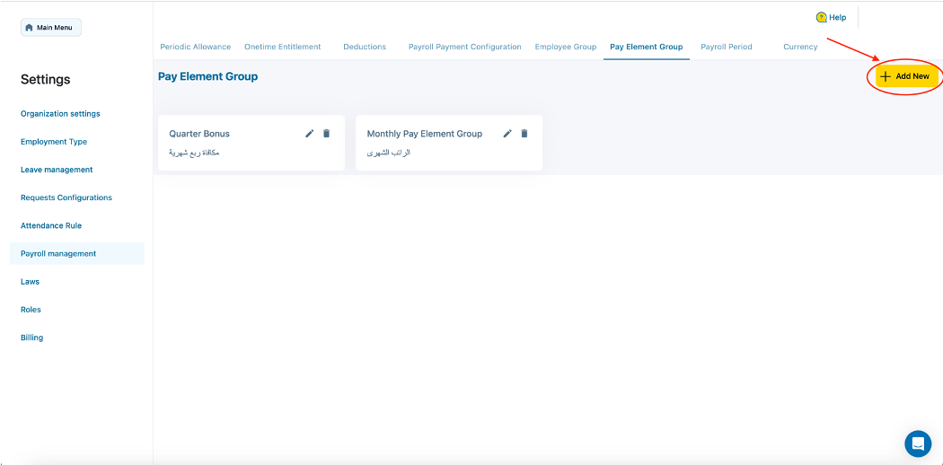Select Leave management in sidebar

point(57,170)
